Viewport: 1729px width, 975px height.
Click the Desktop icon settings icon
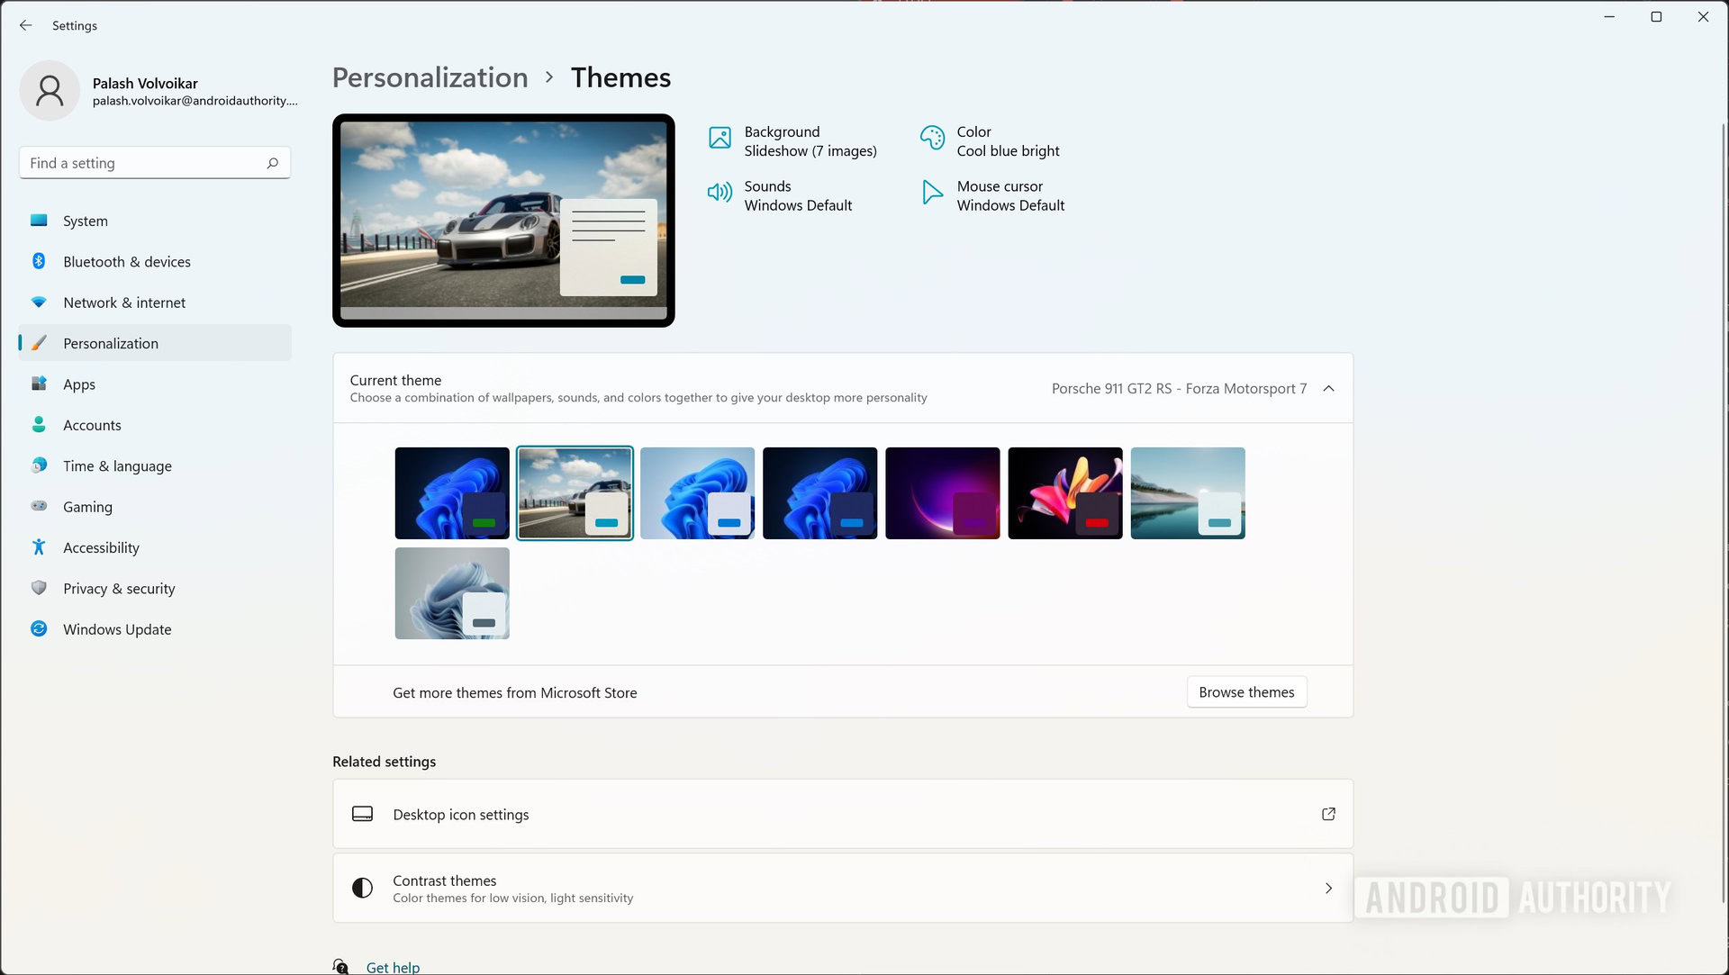point(362,814)
